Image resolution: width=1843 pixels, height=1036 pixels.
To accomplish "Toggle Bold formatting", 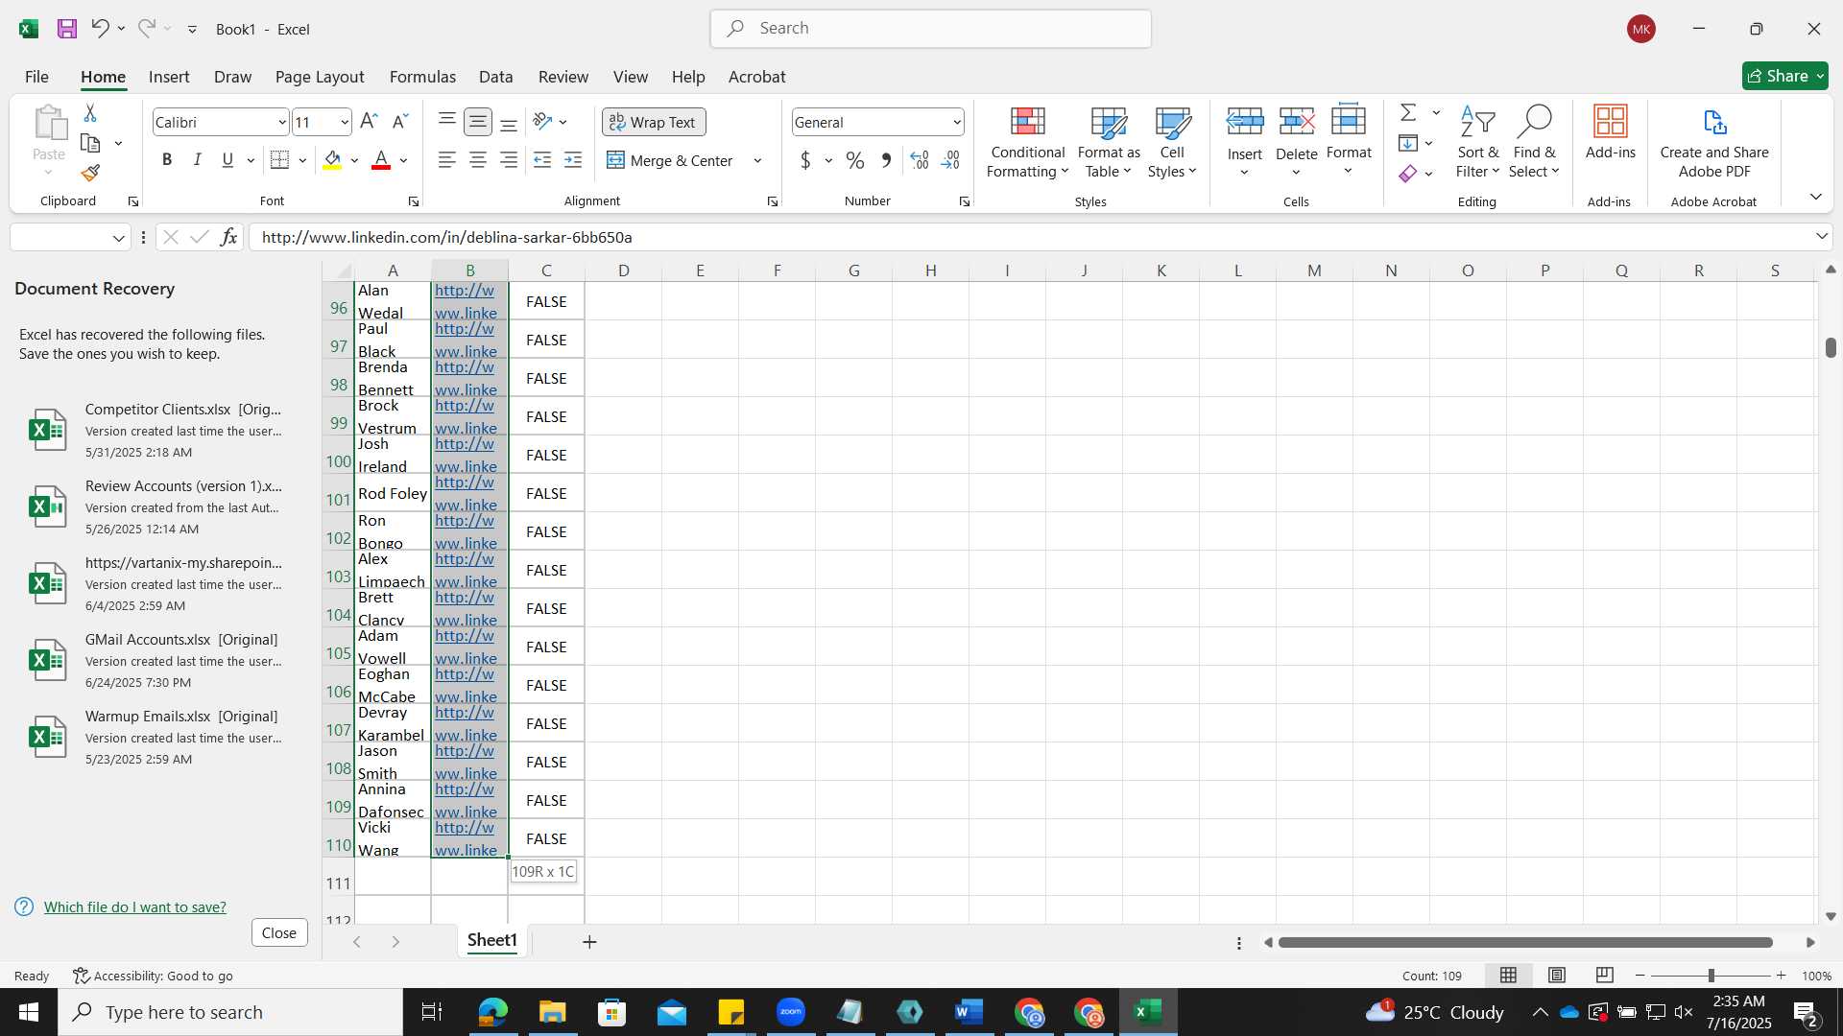I will coord(167,160).
